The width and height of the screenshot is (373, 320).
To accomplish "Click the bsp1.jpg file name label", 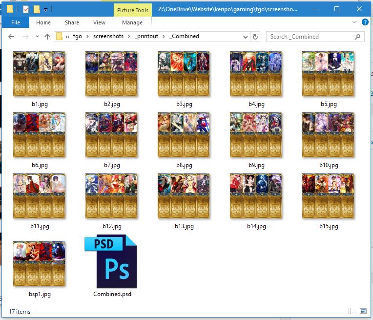I will [x=40, y=294].
